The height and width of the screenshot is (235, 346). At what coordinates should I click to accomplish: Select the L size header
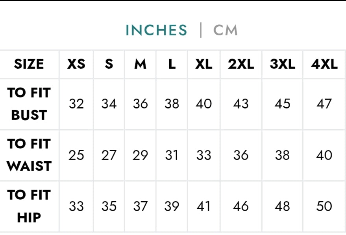point(172,64)
